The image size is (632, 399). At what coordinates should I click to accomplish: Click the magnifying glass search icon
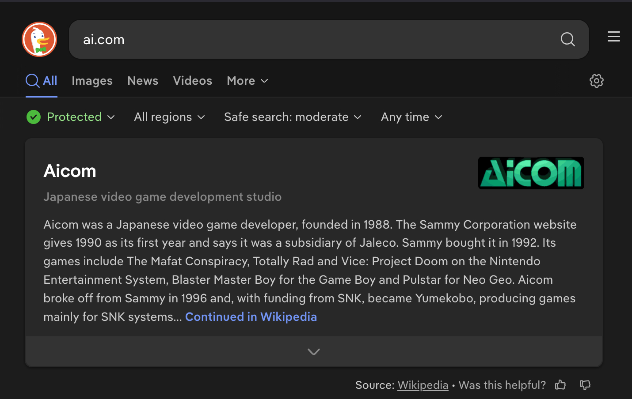[567, 39]
